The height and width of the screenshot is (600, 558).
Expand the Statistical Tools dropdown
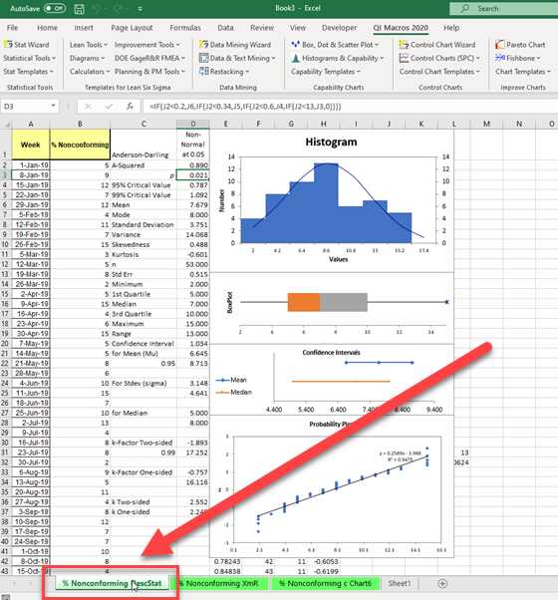pyautogui.click(x=30, y=58)
